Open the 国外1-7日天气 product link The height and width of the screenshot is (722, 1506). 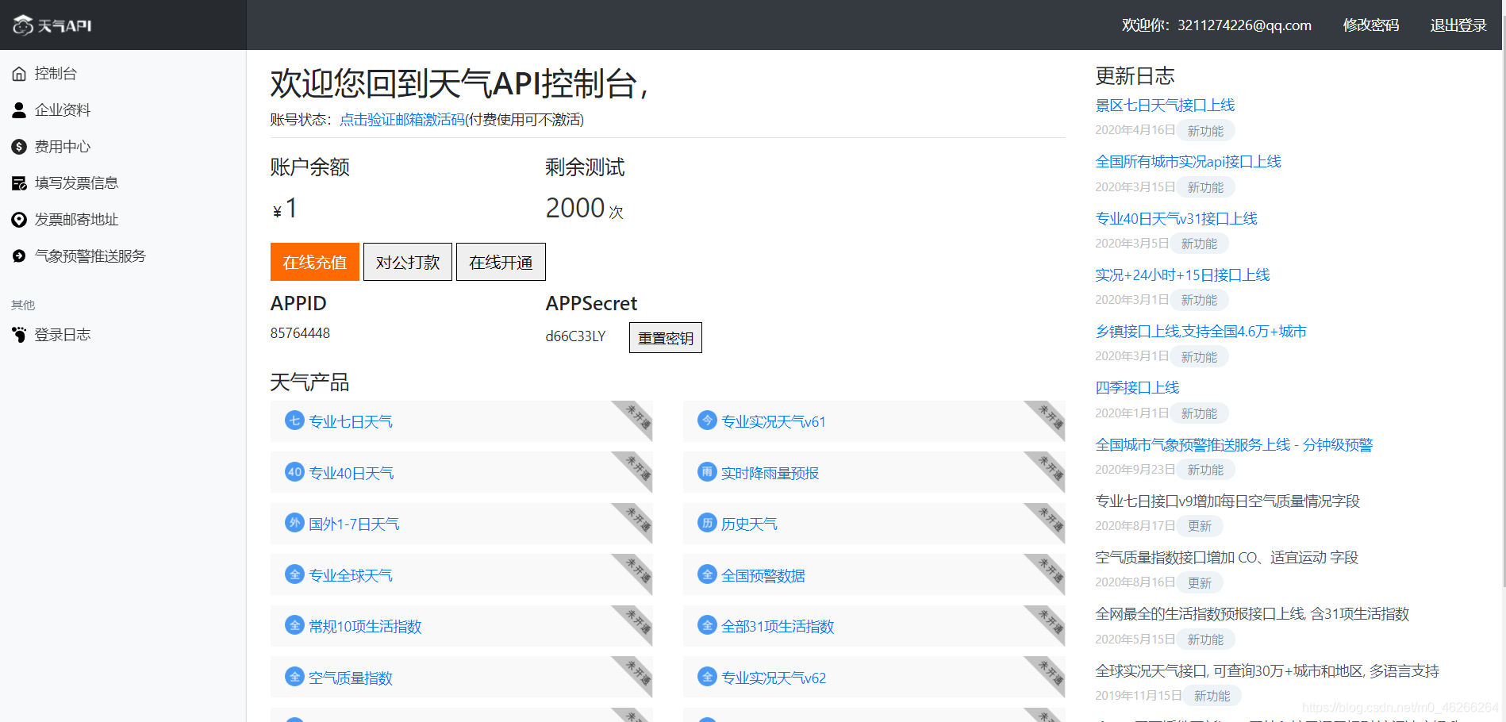click(354, 524)
